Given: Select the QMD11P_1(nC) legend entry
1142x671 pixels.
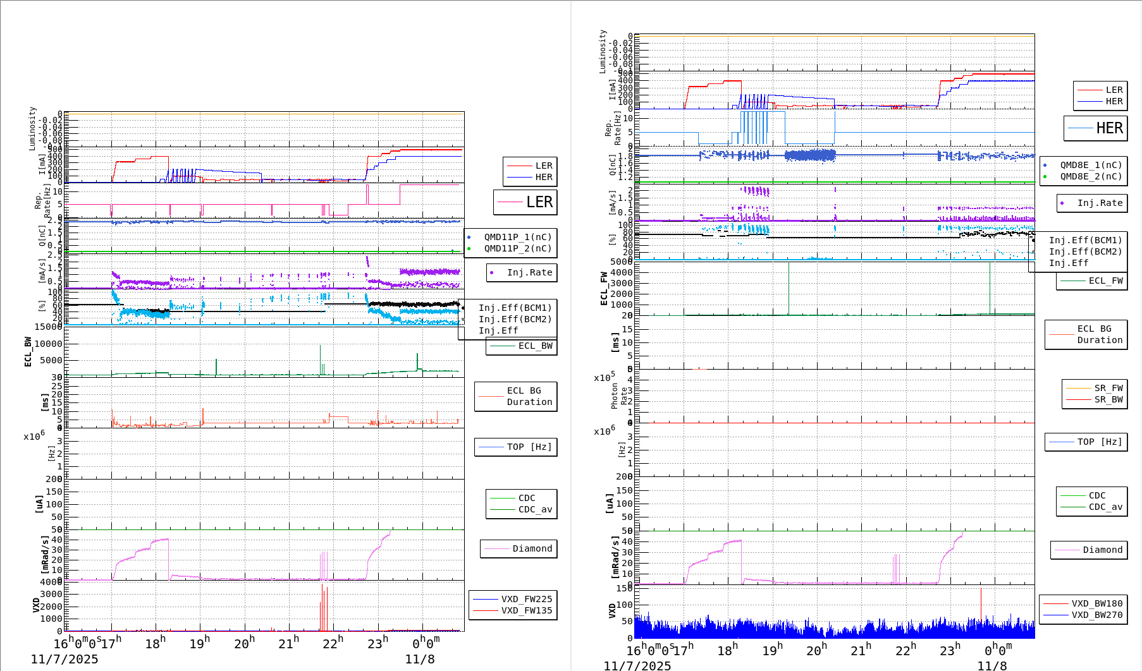Looking at the screenshot, I should (x=517, y=237).
